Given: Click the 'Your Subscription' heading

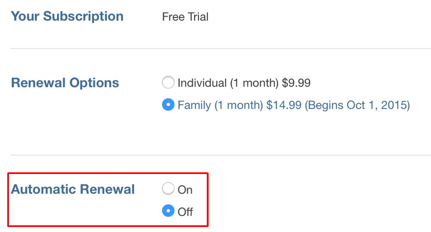Looking at the screenshot, I should [x=67, y=16].
